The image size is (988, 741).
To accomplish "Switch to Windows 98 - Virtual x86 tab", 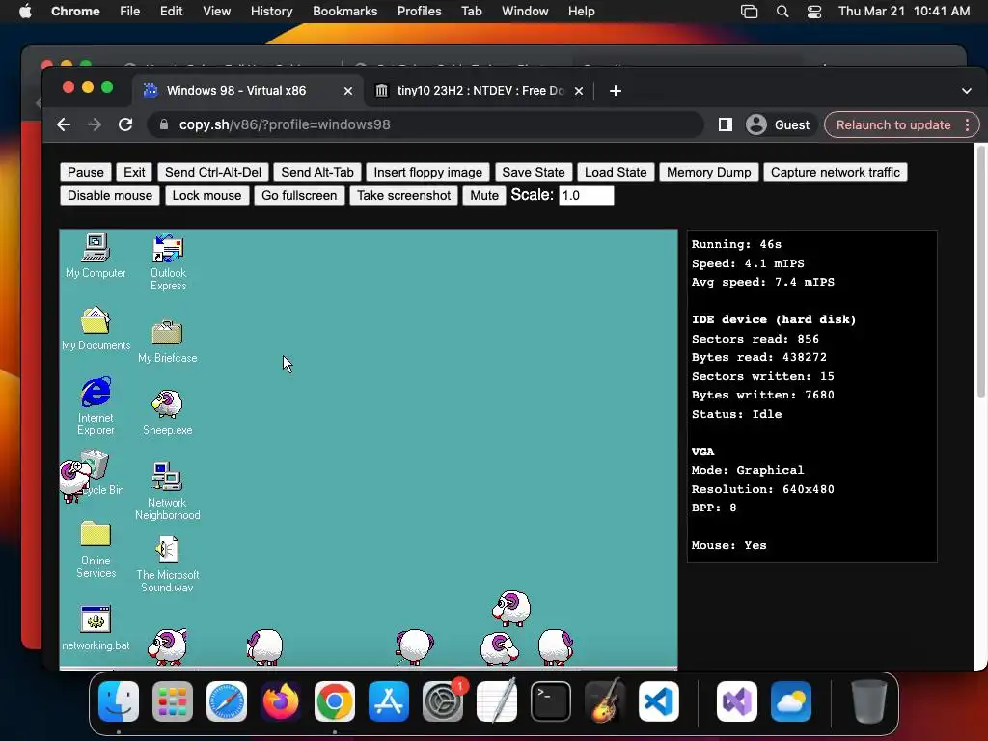I will pos(248,91).
